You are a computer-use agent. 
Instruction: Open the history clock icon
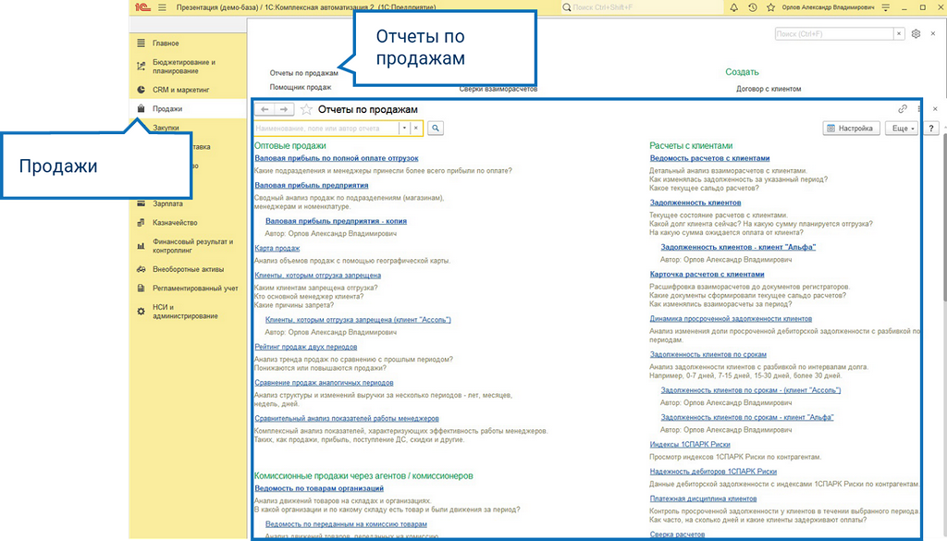point(752,7)
